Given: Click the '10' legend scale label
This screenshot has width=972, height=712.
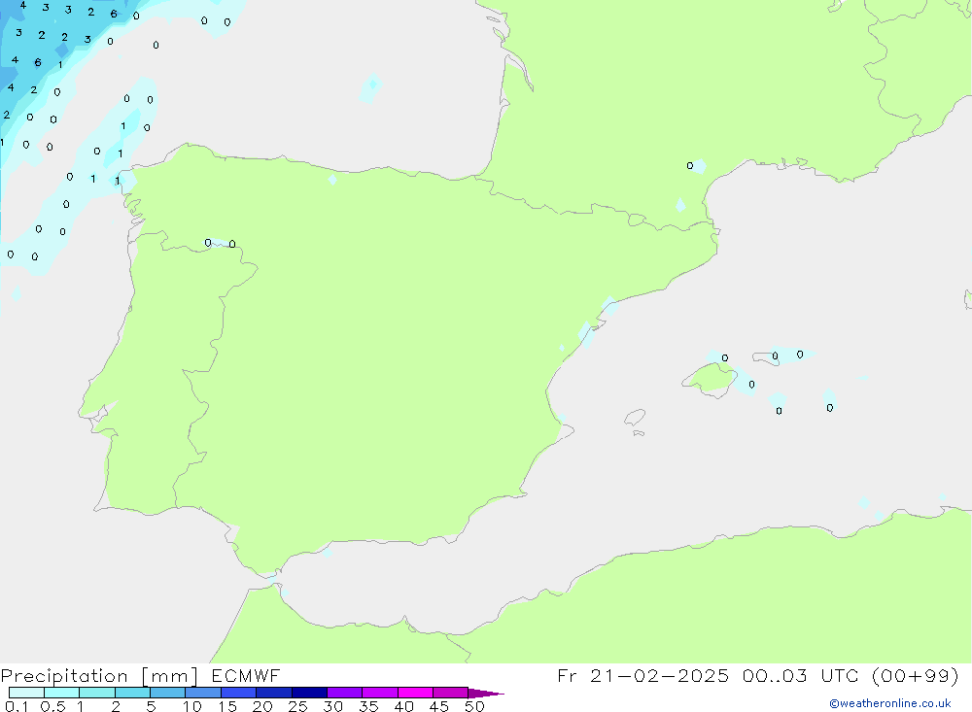Looking at the screenshot, I should click(192, 706).
